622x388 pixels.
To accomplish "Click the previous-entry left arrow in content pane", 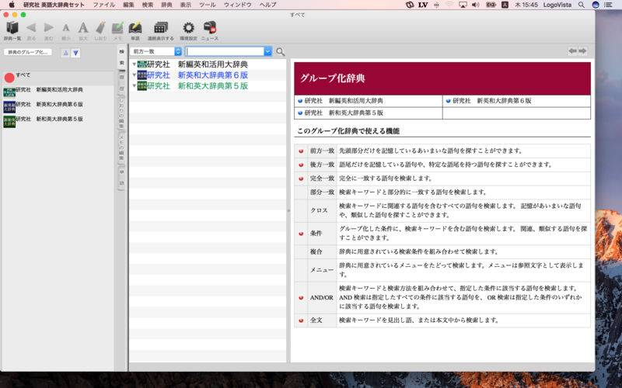I will [x=572, y=51].
